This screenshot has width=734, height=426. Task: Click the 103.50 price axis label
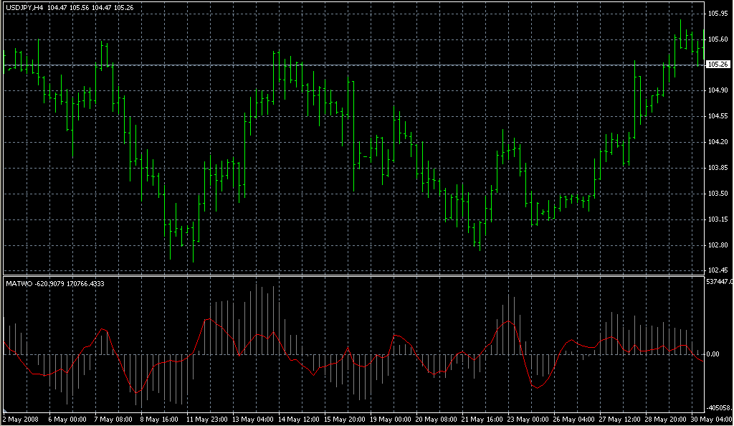tap(718, 194)
